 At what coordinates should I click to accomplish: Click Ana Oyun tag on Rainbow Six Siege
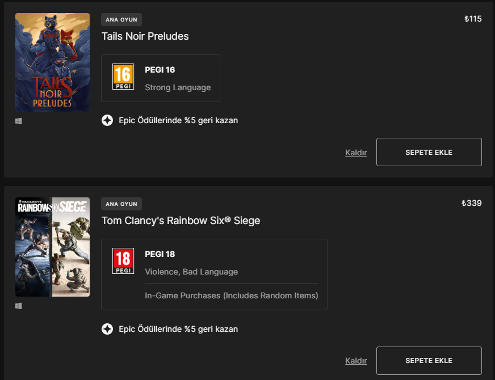(x=121, y=204)
